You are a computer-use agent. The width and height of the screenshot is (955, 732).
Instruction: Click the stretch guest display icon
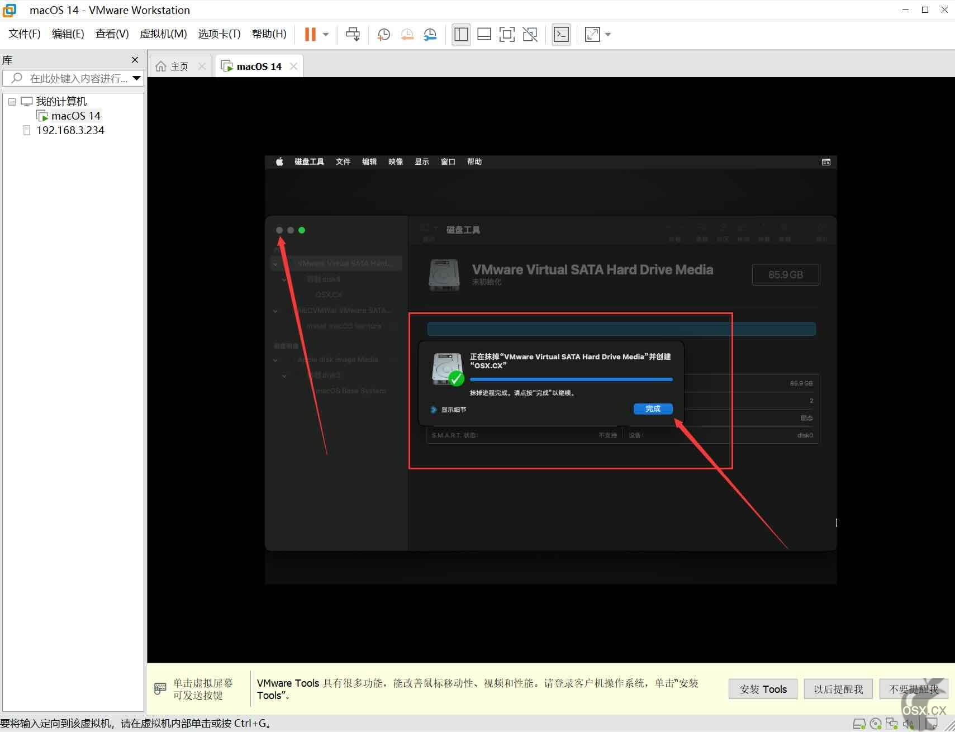pos(592,35)
